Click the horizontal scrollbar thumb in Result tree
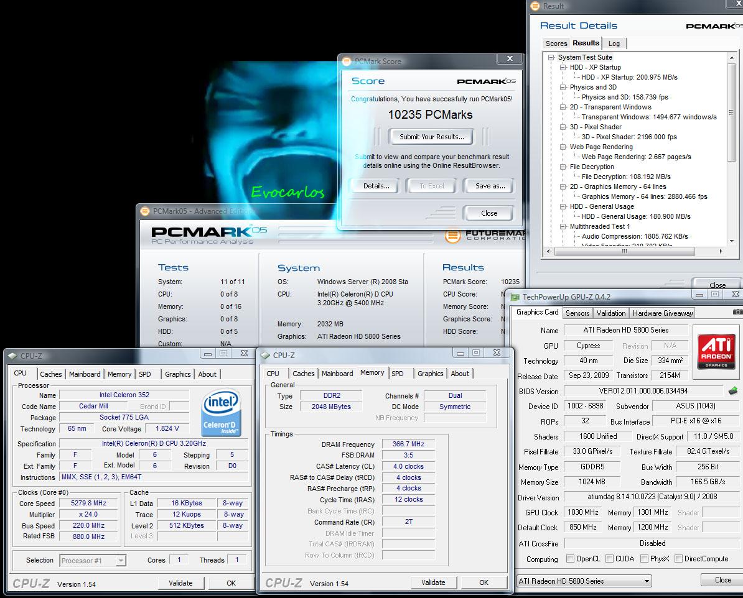 tap(625, 251)
